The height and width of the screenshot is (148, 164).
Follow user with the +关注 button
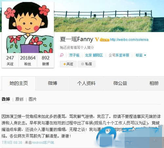point(68,64)
